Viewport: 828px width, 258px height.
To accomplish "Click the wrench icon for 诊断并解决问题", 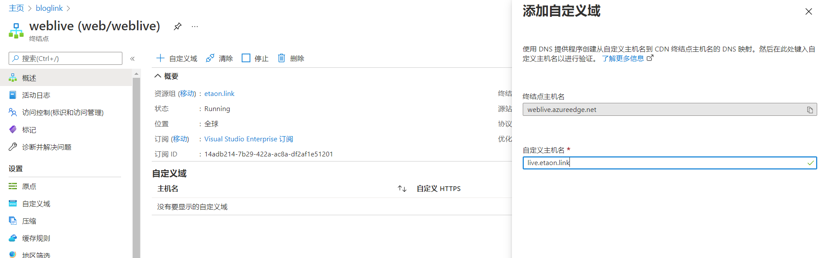I will click(13, 147).
